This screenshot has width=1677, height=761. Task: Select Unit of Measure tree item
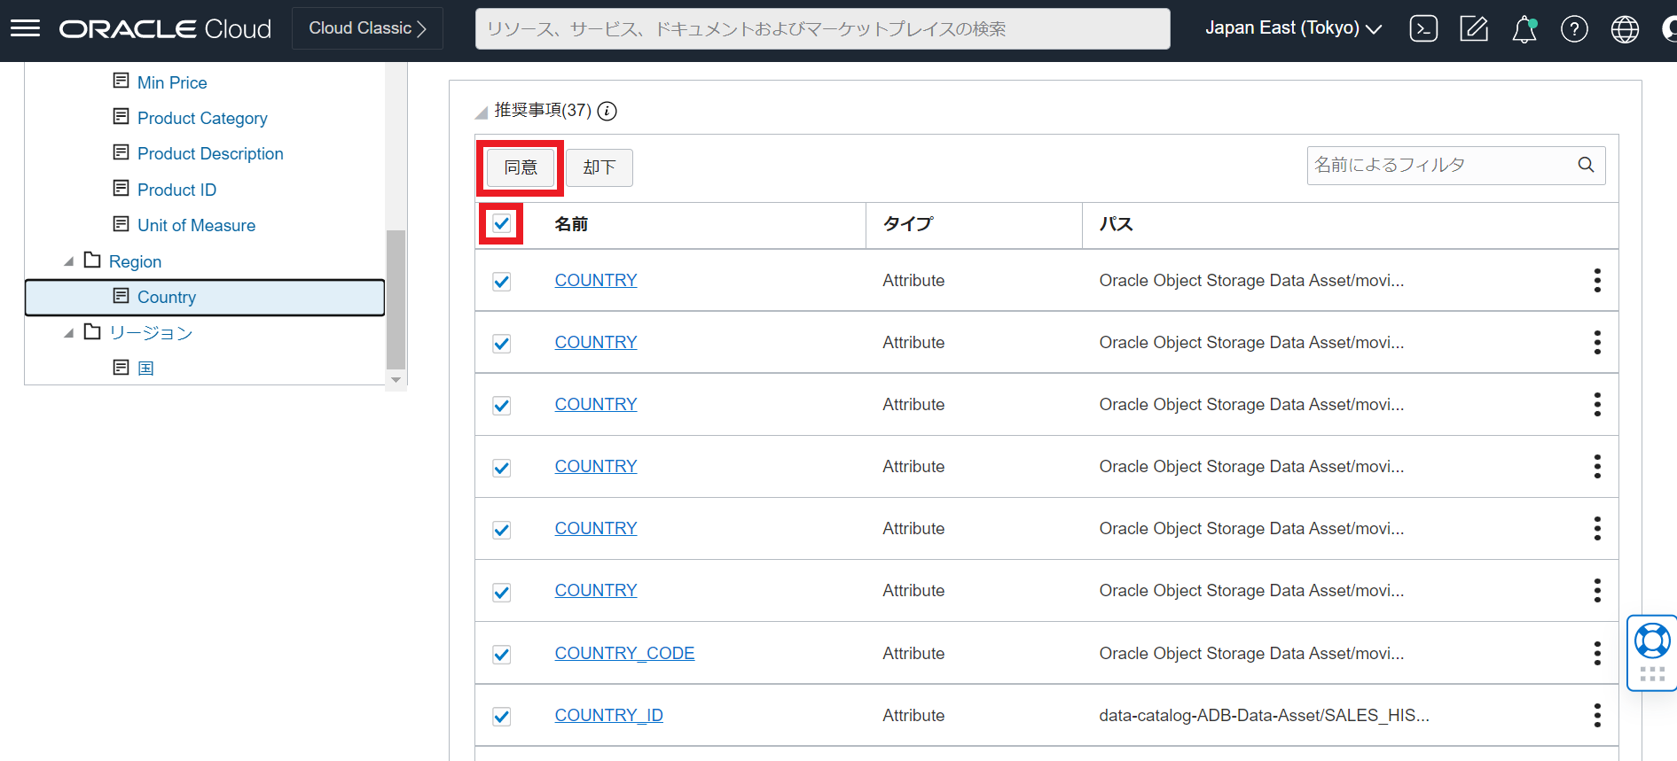pos(196,225)
